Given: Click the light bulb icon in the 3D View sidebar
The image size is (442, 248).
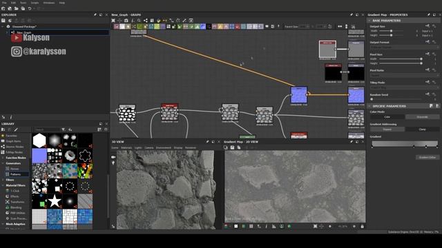Looking at the screenshot, I should (x=113, y=163).
